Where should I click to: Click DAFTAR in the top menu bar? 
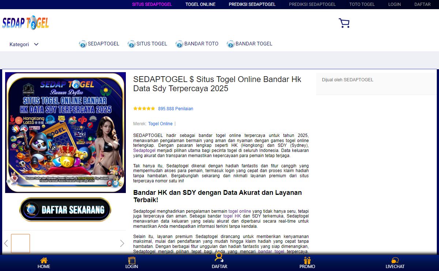423,4
